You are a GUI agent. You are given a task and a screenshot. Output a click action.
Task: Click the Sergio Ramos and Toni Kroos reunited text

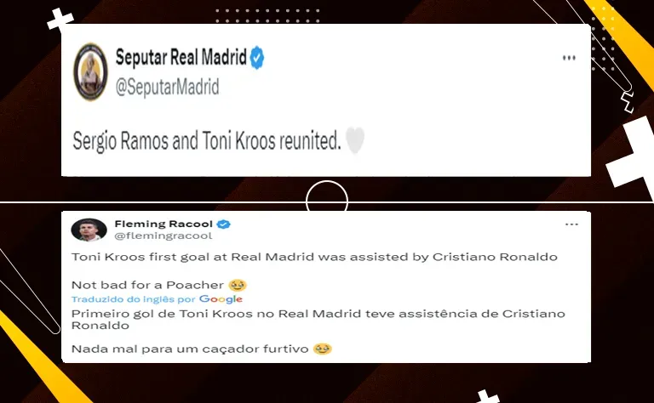[x=207, y=141]
